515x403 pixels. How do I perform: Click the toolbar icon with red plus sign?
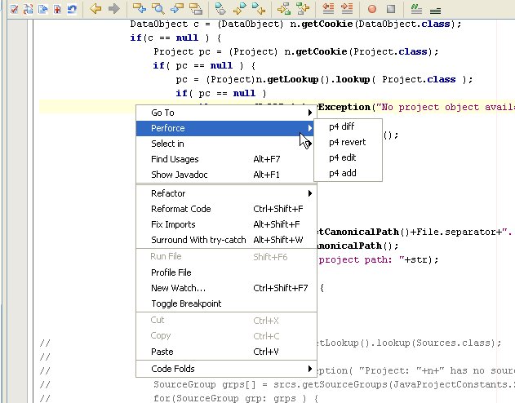click(57, 9)
